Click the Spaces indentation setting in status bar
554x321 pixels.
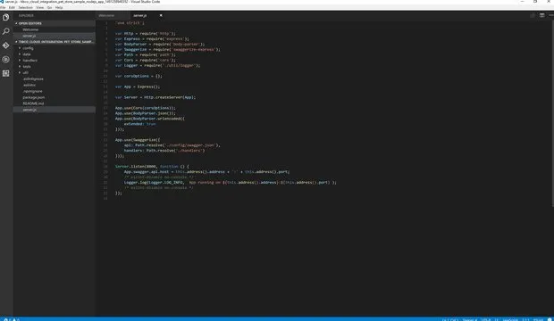pyautogui.click(x=469, y=319)
